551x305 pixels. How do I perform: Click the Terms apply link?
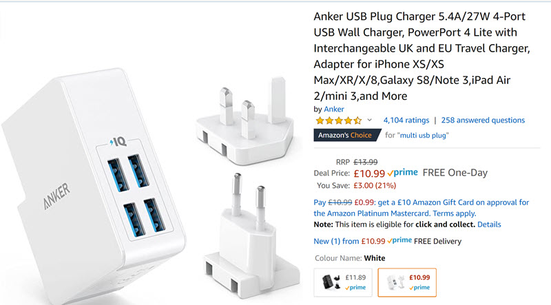(455, 213)
